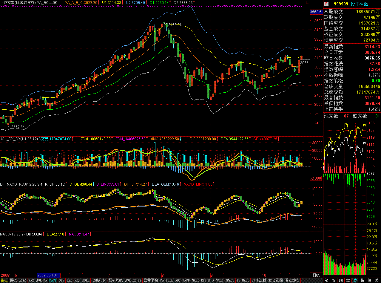This screenshot has width=381, height=283.
Task: Switch to KDJ_MACD indicator tab
Action: (x=182, y=280)
